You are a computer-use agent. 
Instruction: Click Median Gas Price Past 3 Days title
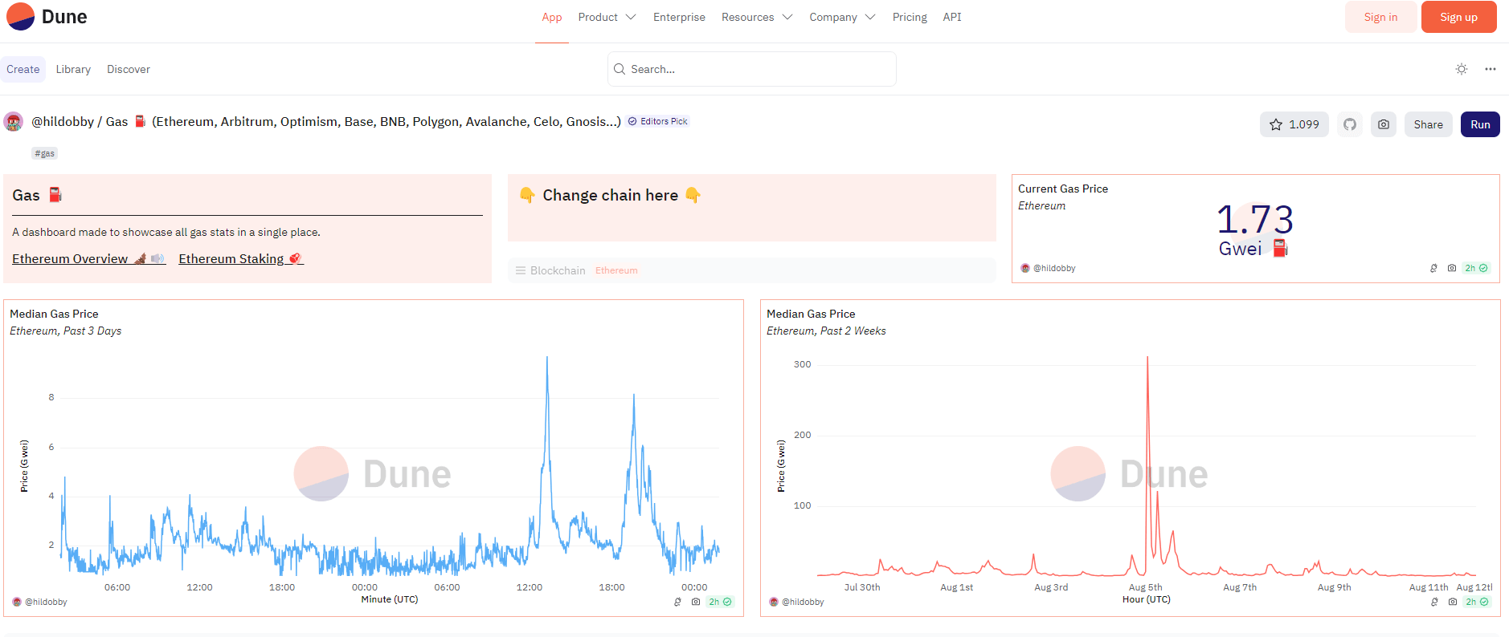54,314
